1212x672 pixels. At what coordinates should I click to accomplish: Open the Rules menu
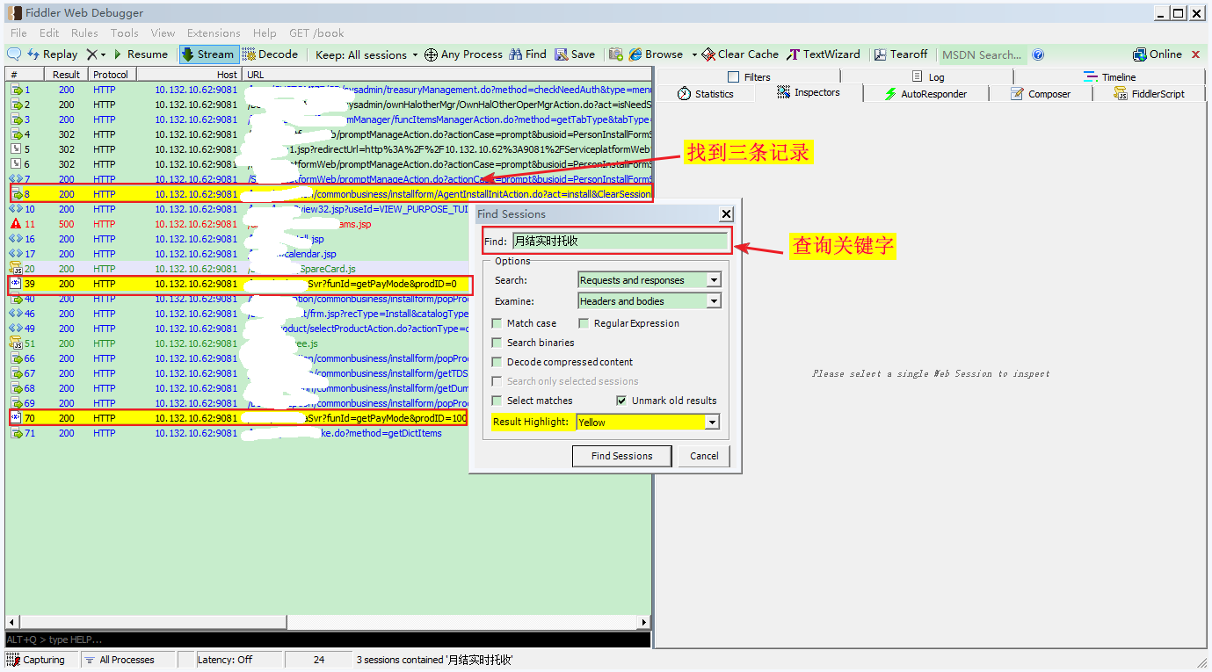(x=84, y=33)
